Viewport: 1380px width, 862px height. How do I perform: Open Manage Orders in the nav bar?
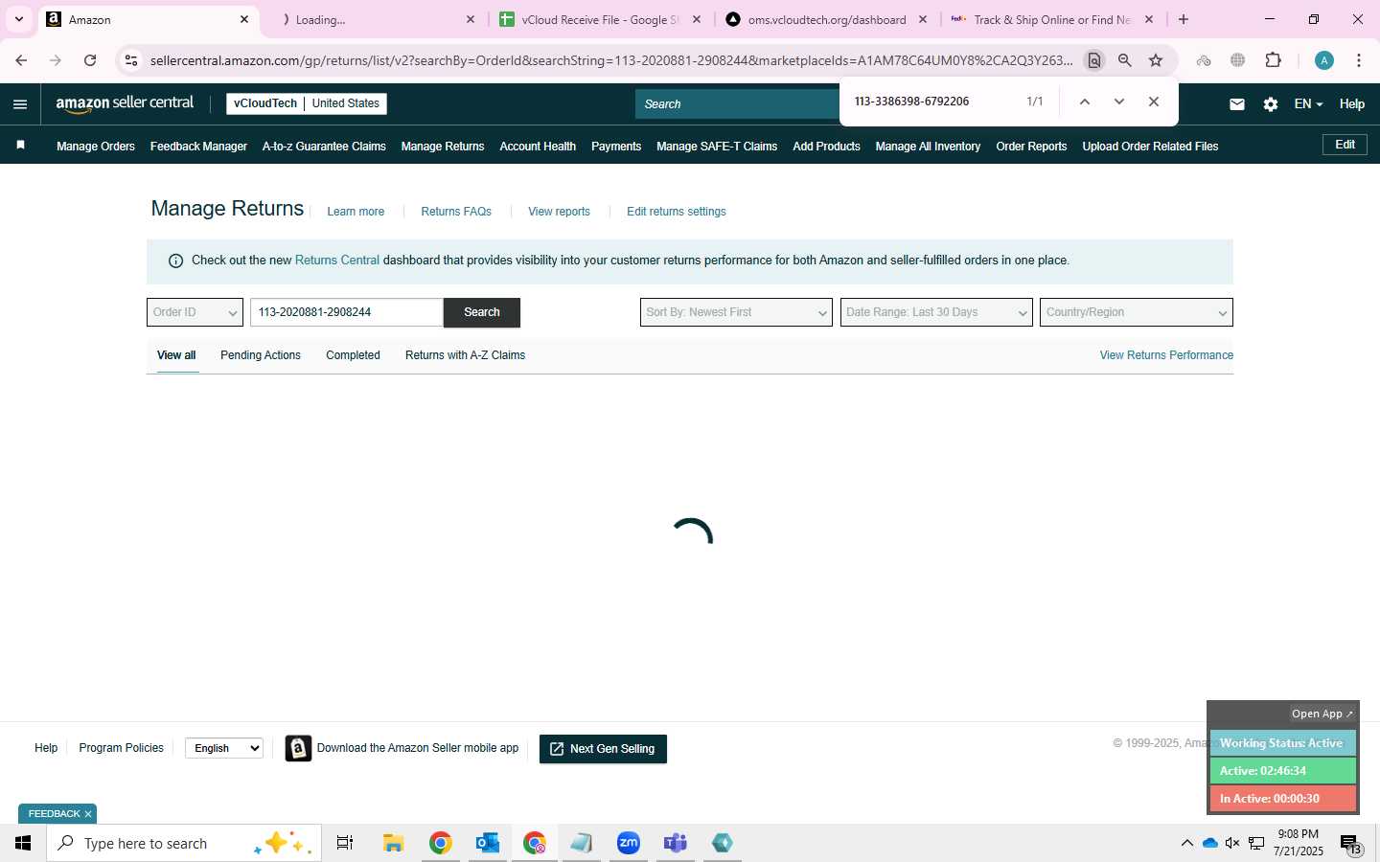pyautogui.click(x=96, y=147)
